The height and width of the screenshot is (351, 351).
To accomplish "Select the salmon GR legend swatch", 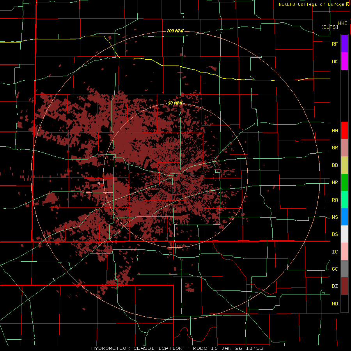I will coord(344,147).
